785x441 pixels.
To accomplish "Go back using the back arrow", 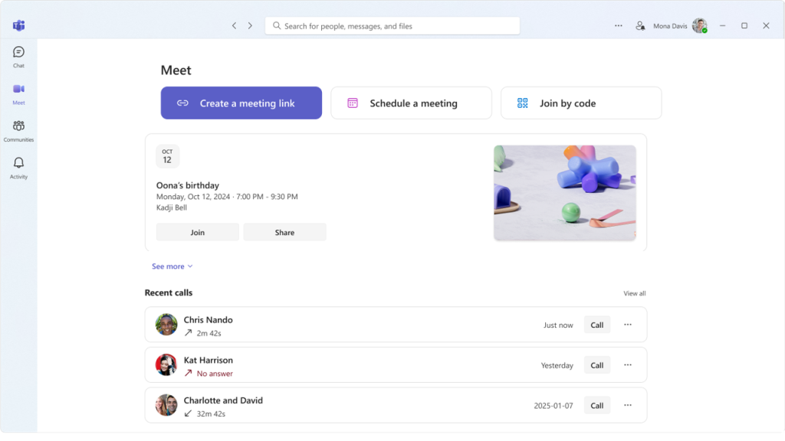I will point(234,26).
